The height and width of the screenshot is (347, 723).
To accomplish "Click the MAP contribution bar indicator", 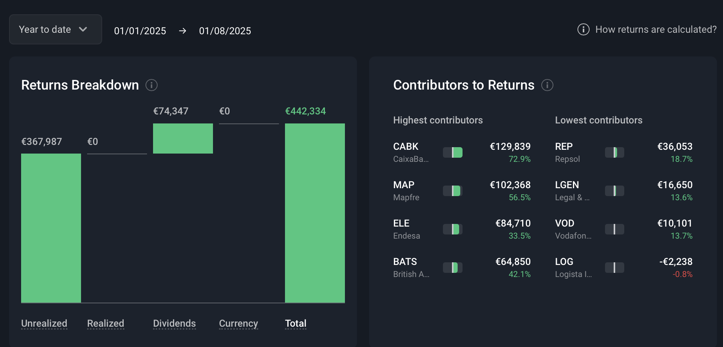I will tap(453, 191).
